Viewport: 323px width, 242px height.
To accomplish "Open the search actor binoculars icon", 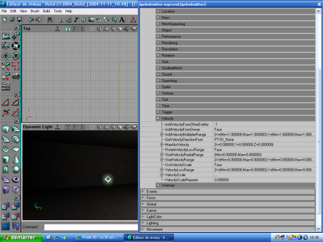I will tap(49, 20).
